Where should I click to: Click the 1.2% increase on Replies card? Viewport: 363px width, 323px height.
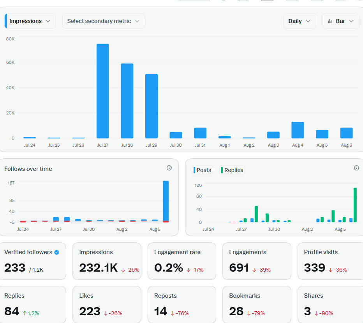pyautogui.click(x=31, y=313)
